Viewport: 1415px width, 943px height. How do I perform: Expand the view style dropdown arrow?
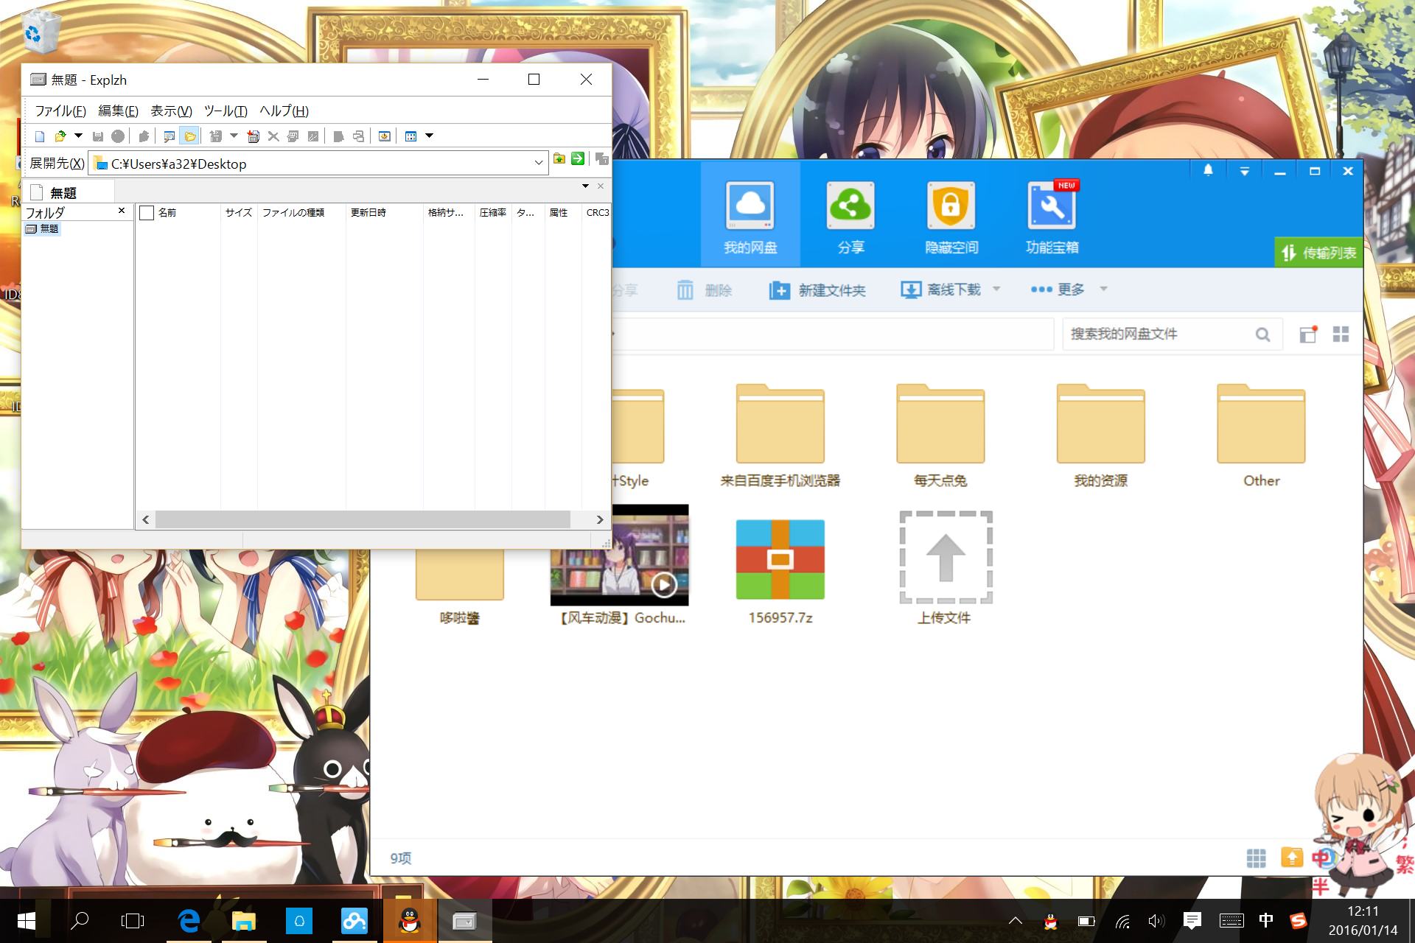tap(429, 136)
